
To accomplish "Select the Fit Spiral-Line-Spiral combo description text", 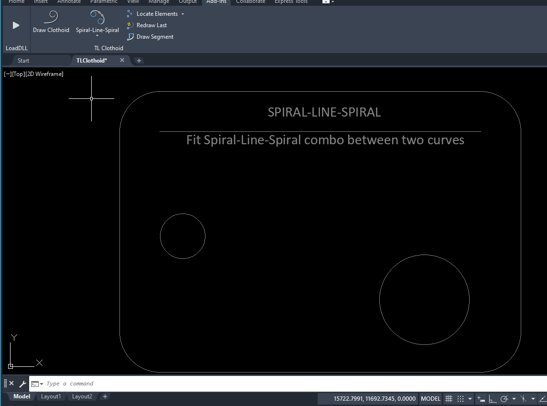I will coord(325,140).
